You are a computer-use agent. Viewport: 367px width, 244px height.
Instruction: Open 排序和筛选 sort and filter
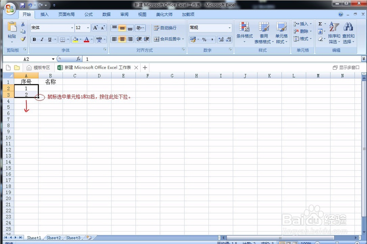(x=334, y=33)
